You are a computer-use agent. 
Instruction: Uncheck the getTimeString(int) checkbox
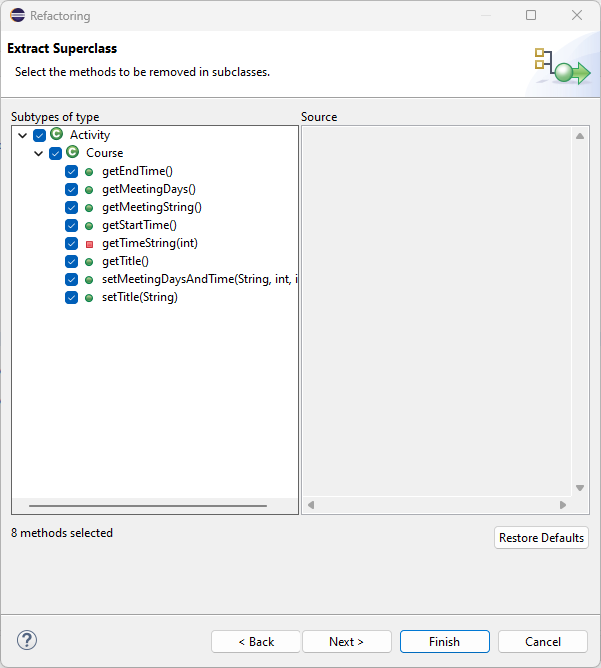coord(71,243)
